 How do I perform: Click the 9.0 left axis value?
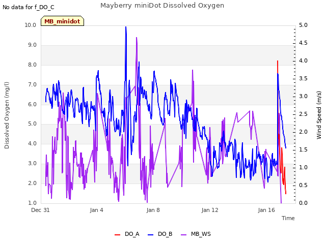pyautogui.click(x=32, y=45)
